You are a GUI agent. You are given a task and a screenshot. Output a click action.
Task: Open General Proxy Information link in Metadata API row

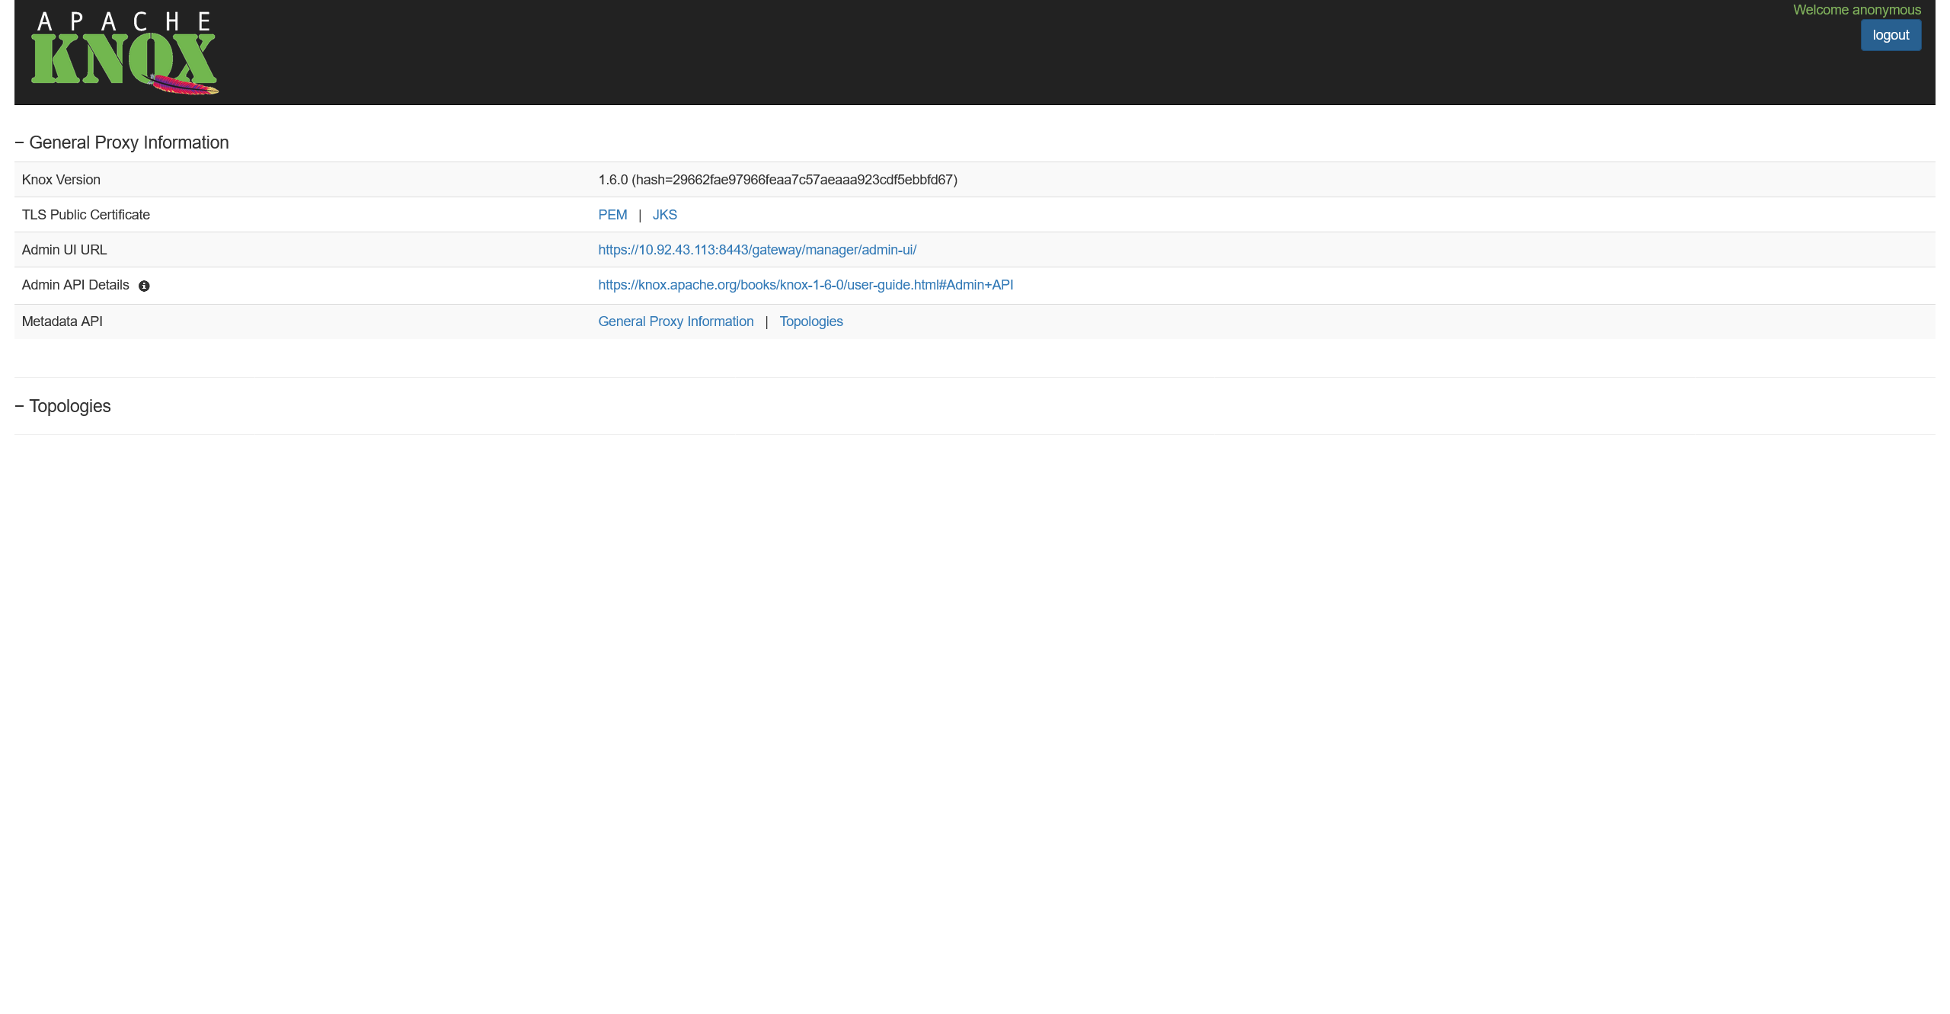(x=676, y=321)
